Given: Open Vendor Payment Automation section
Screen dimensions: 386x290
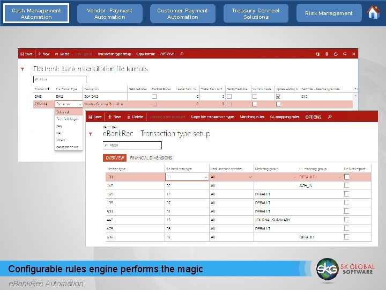Looking at the screenshot, I should pyautogui.click(x=109, y=13).
